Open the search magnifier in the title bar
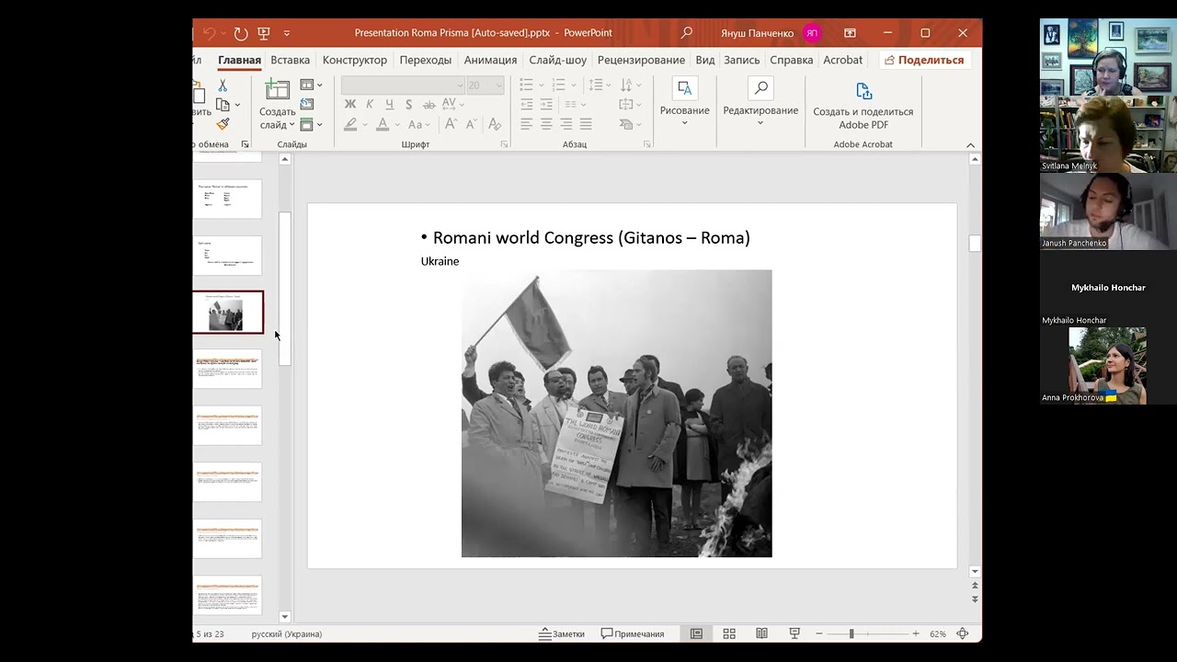1177x662 pixels. pos(686,33)
